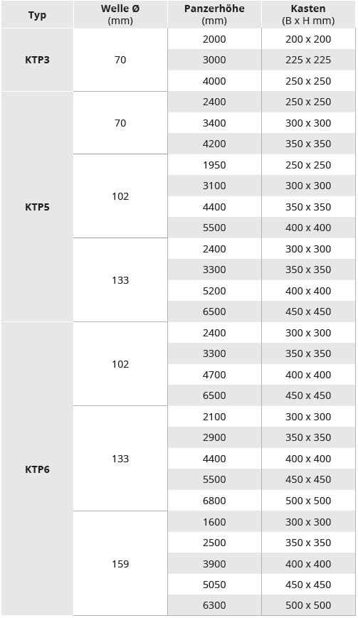Click the Panzerhöhe column header

coord(214,15)
